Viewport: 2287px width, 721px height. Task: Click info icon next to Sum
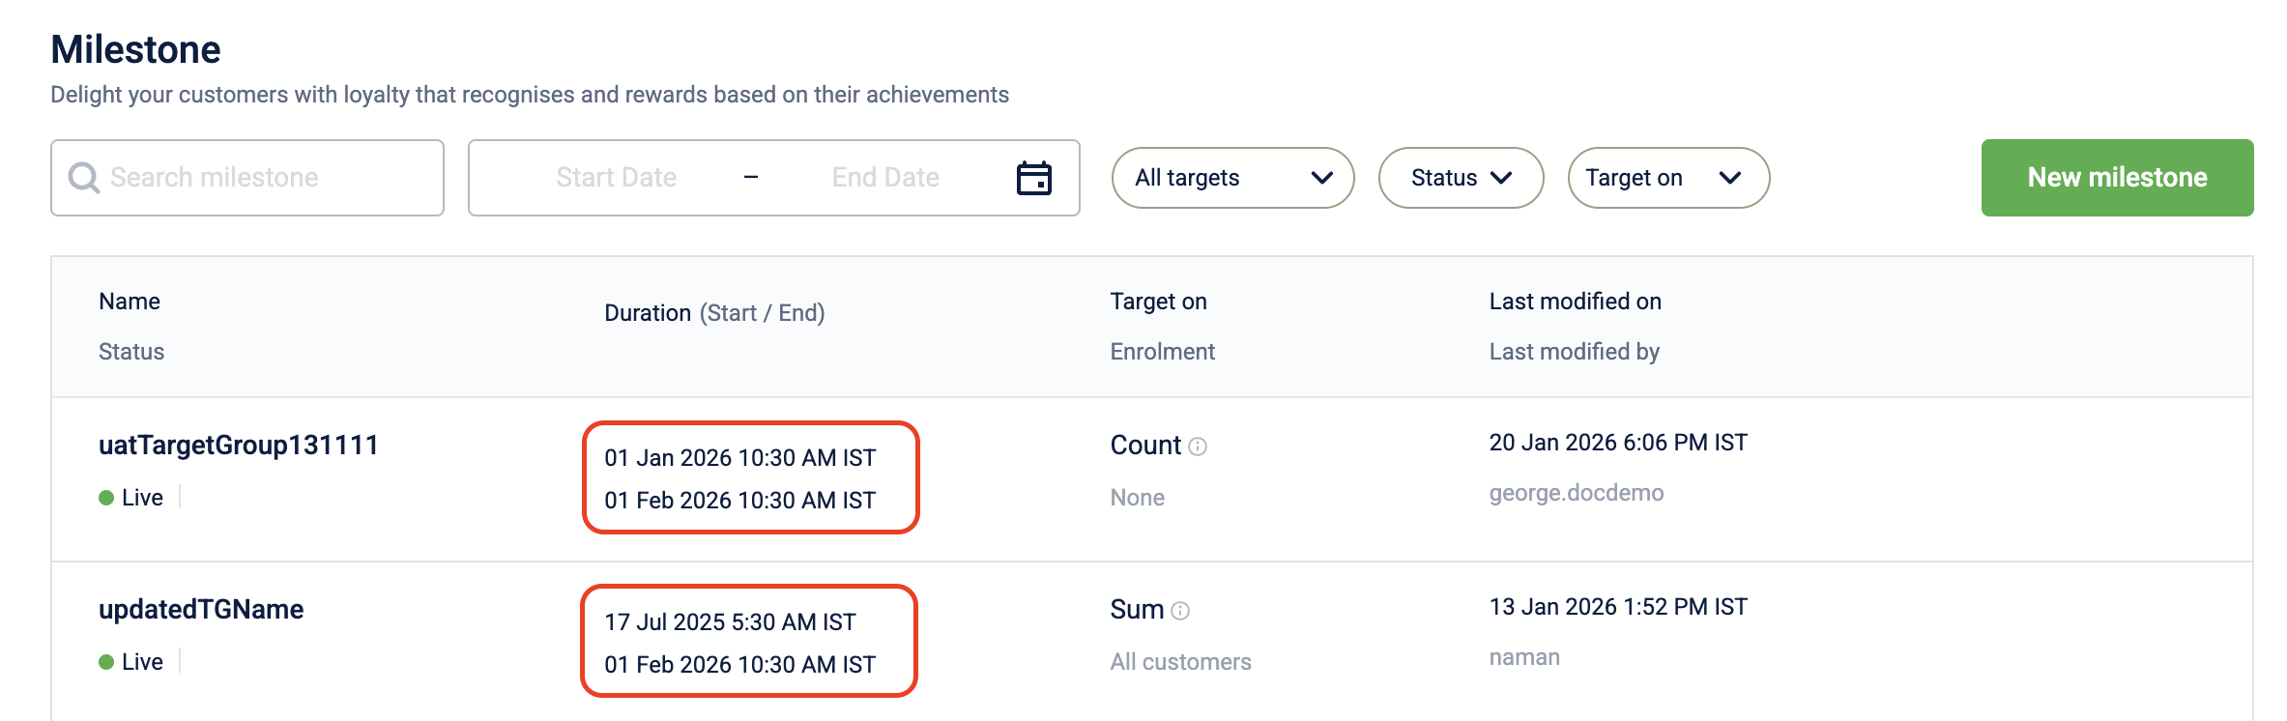point(1180,611)
